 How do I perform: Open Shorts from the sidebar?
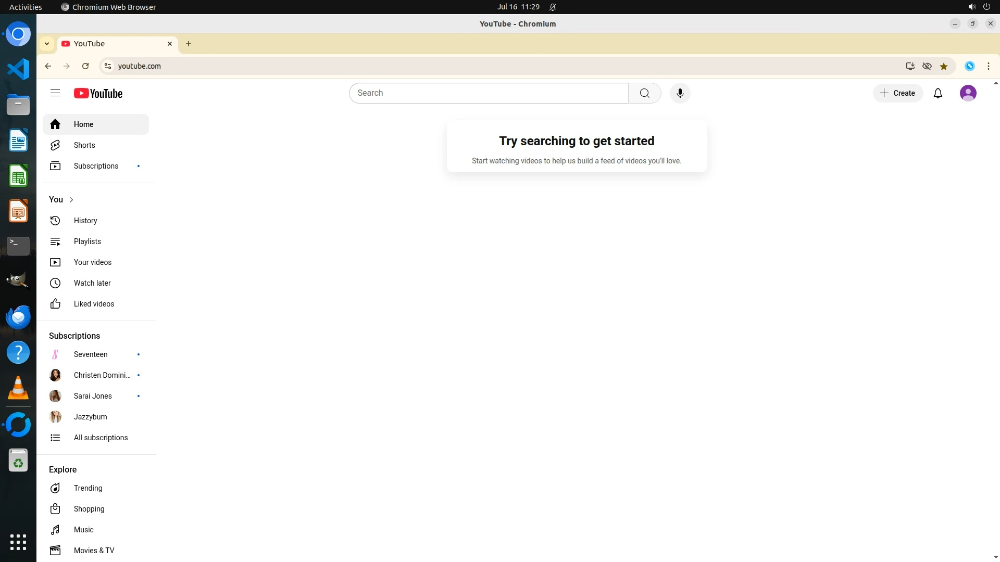[x=84, y=145]
